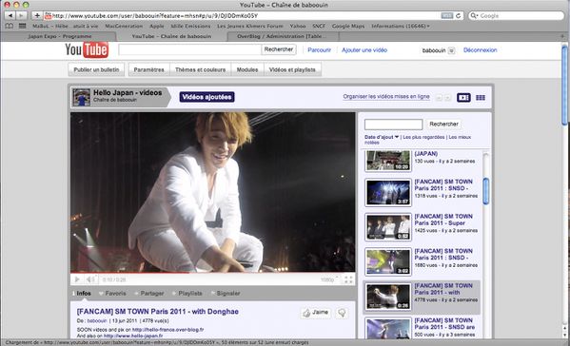
Task: Click the Google search field in Safari
Action: [516, 15]
